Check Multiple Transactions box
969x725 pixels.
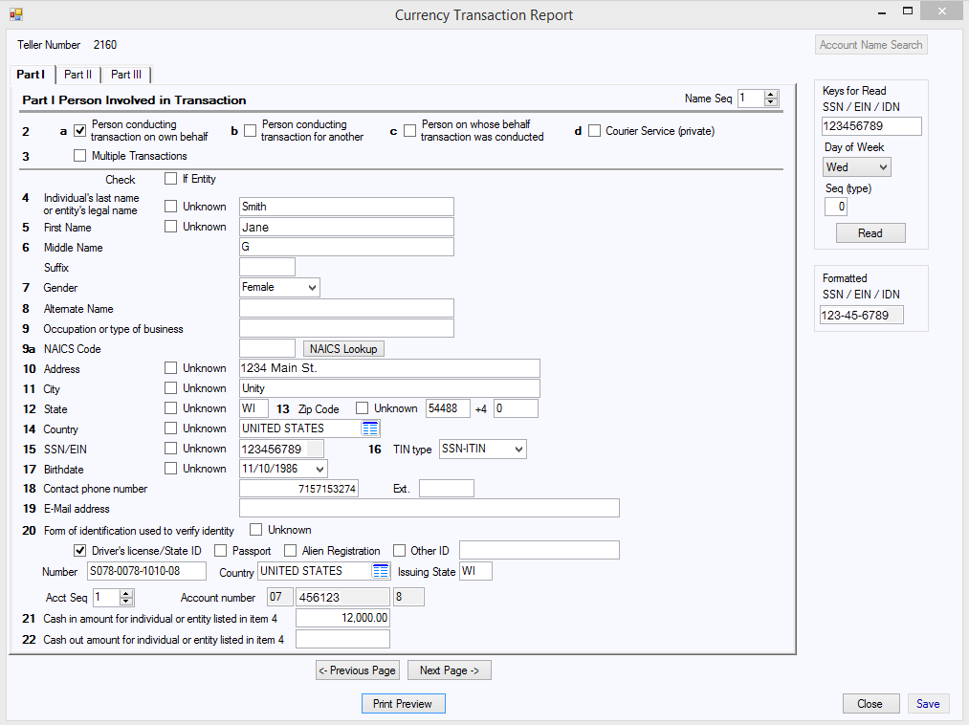click(x=79, y=156)
